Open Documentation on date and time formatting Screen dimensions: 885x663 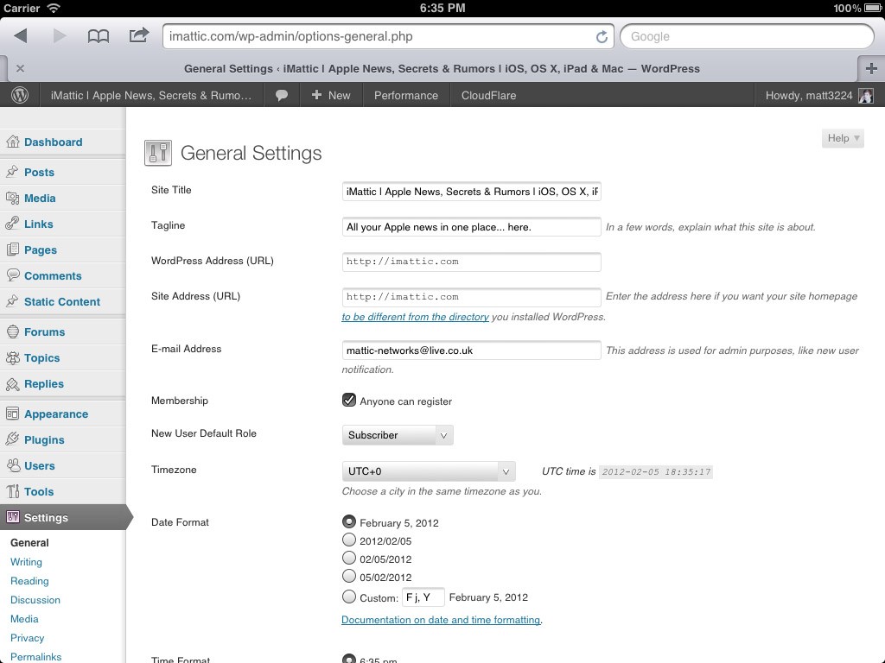pyautogui.click(x=441, y=620)
